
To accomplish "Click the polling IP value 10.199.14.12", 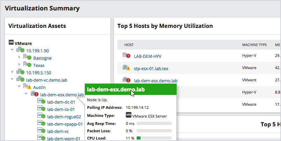I will point(137,107).
